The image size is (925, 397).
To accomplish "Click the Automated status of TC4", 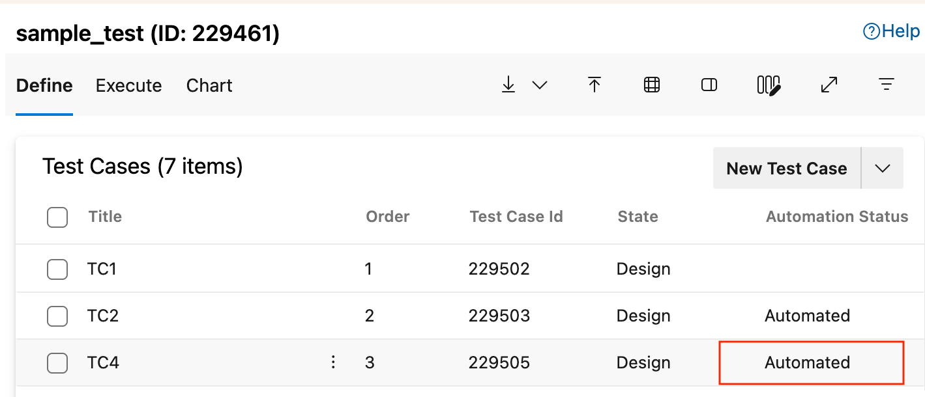I will [807, 363].
